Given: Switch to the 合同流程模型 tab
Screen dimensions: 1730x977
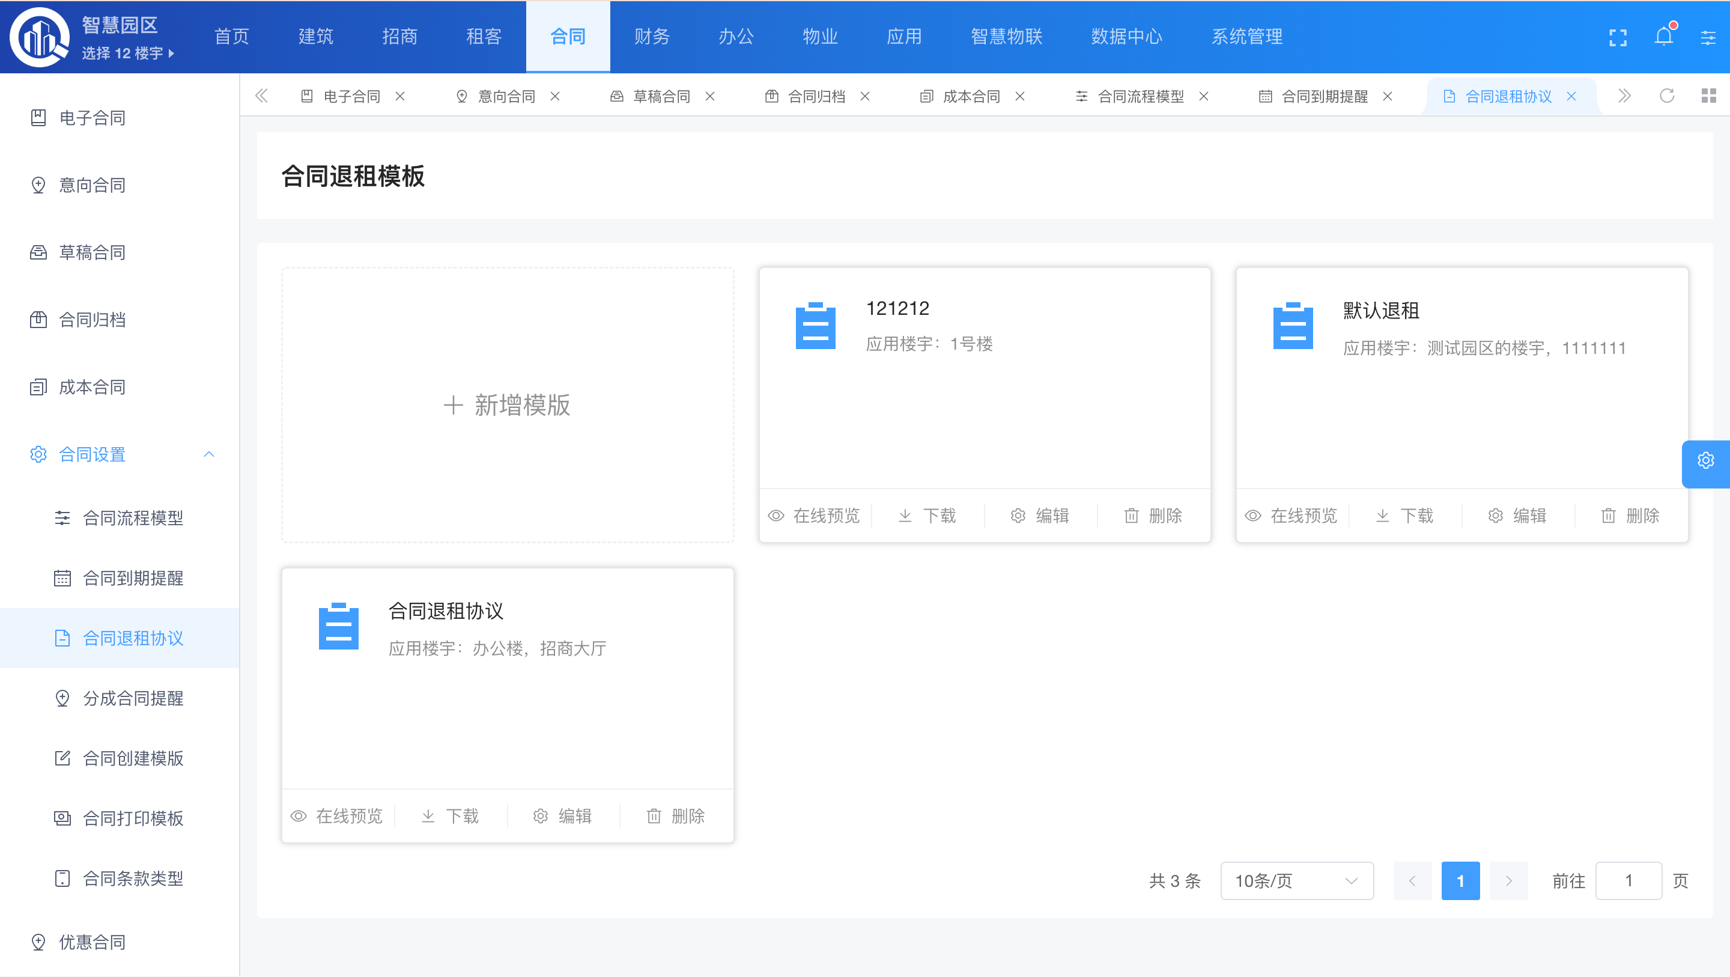Looking at the screenshot, I should (x=1140, y=96).
